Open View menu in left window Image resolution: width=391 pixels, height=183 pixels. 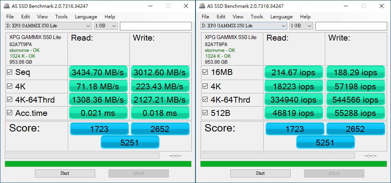pyautogui.click(x=42, y=17)
